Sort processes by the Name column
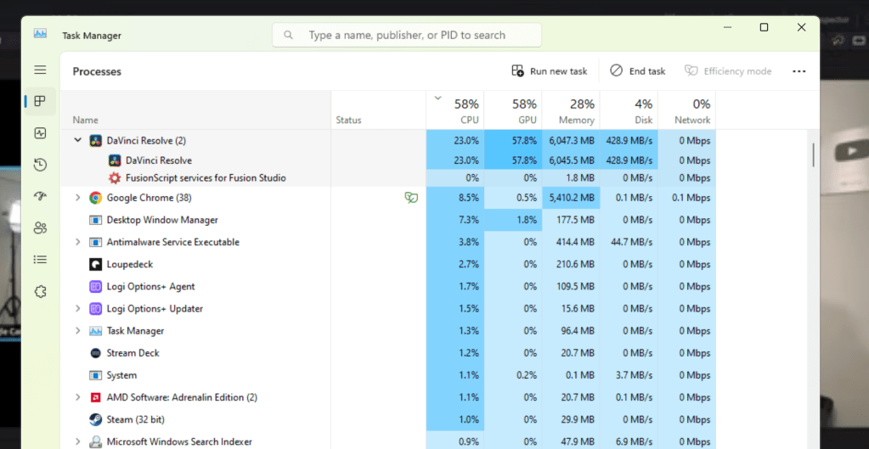The width and height of the screenshot is (869, 449). (195, 110)
